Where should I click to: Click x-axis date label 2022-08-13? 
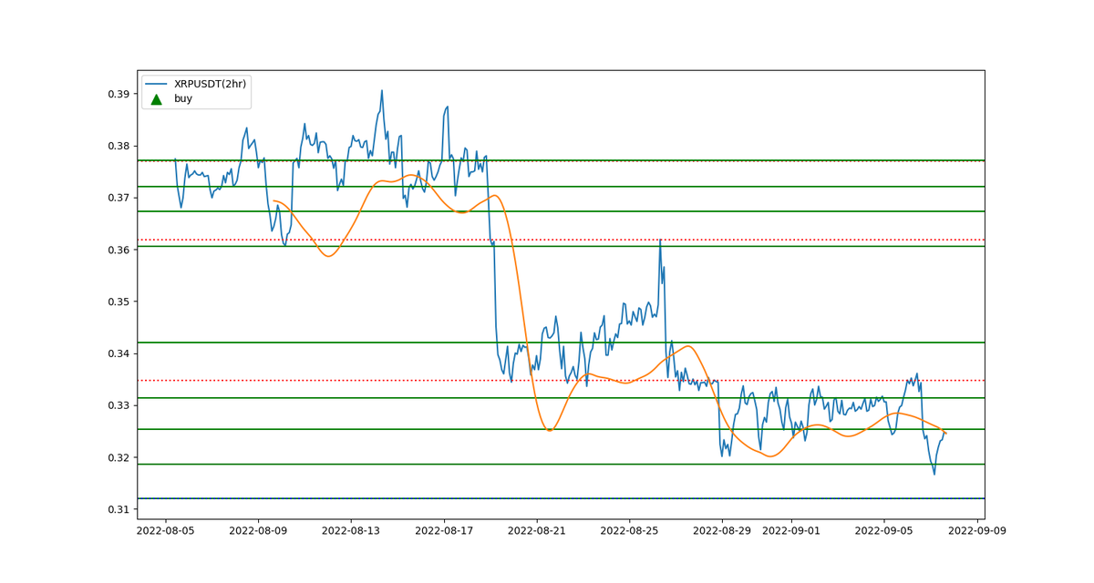351,532
